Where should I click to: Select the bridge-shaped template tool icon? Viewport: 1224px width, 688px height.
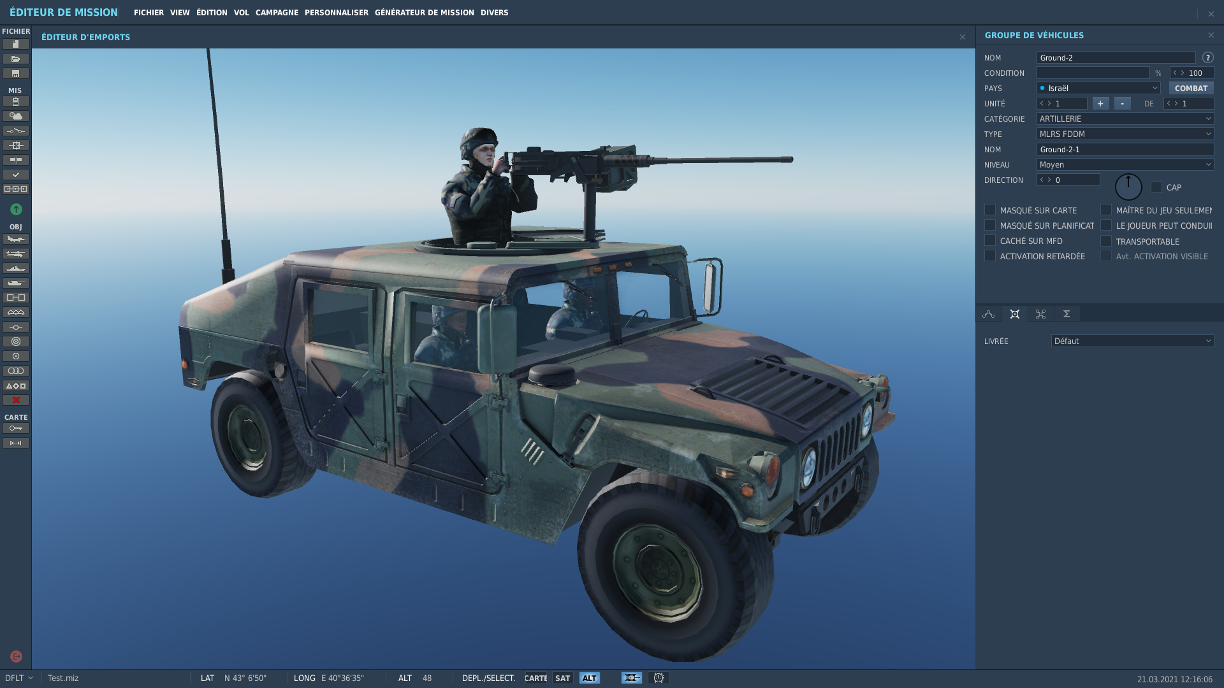tap(16, 312)
